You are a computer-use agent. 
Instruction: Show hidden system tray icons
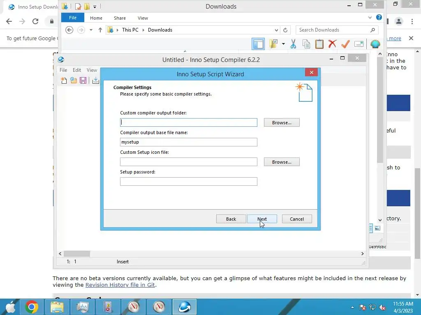[x=352, y=307]
